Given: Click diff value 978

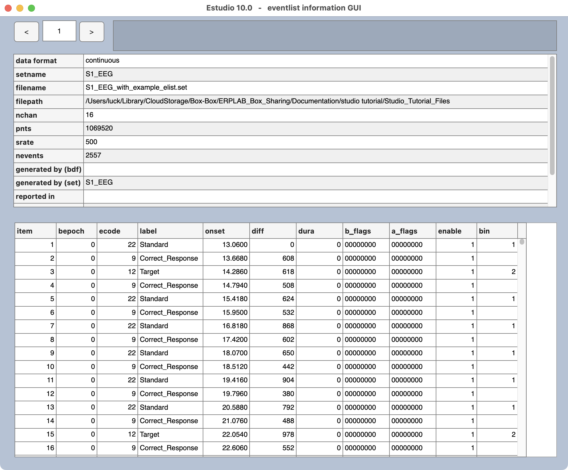Looking at the screenshot, I should click(288, 434).
